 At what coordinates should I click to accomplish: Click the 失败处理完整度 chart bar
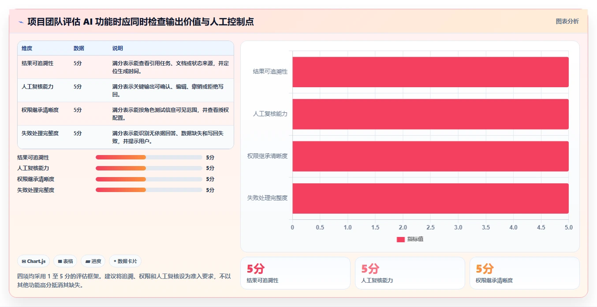pyautogui.click(x=430, y=198)
